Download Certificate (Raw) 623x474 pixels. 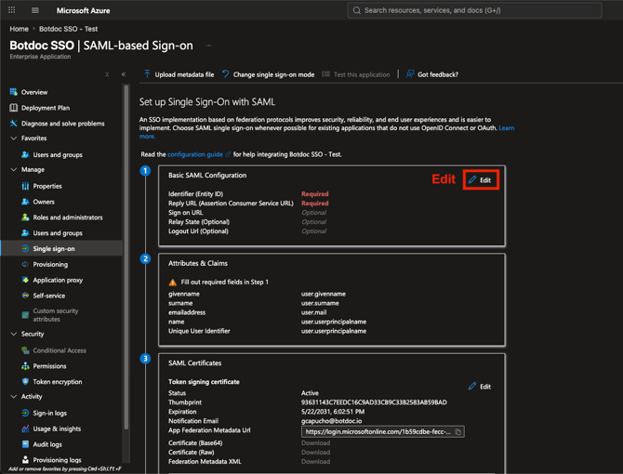(315, 453)
